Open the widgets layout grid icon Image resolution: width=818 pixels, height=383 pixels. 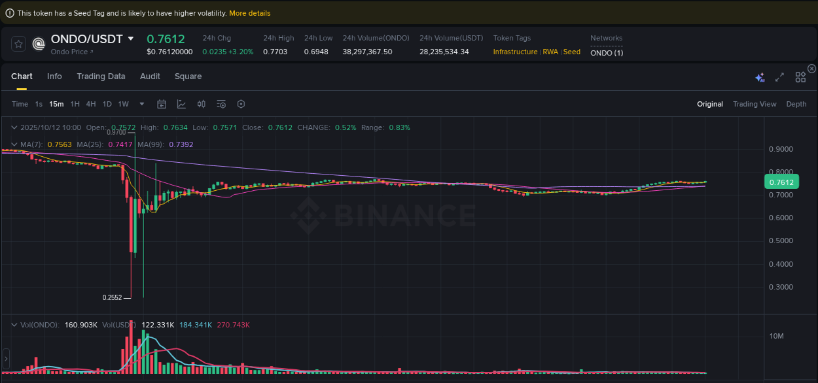pyautogui.click(x=800, y=76)
